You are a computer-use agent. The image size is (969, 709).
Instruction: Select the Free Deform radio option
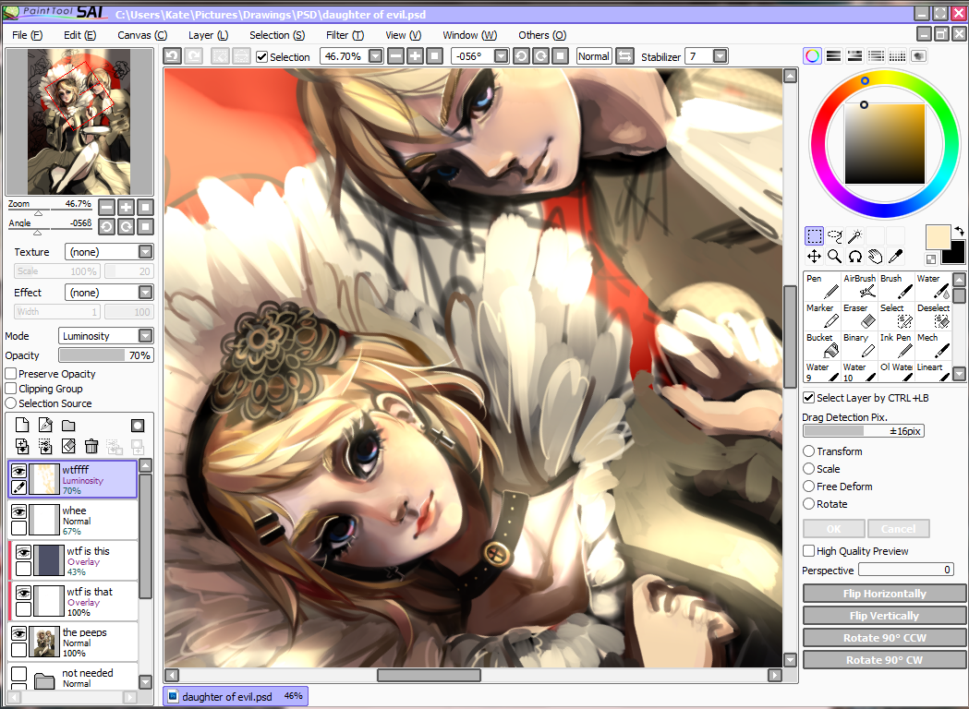[x=808, y=487]
